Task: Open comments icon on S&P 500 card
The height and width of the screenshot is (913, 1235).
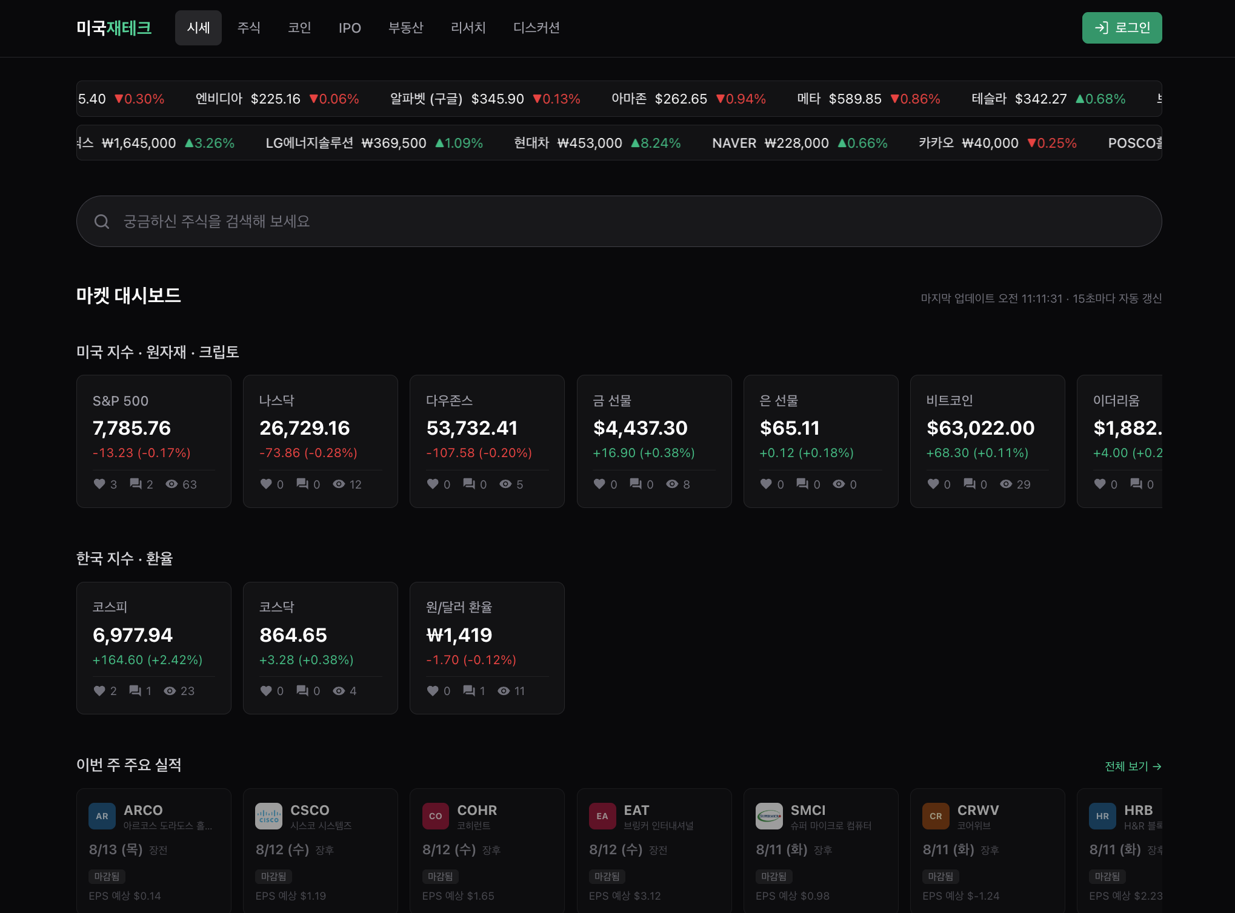Action: 136,484
